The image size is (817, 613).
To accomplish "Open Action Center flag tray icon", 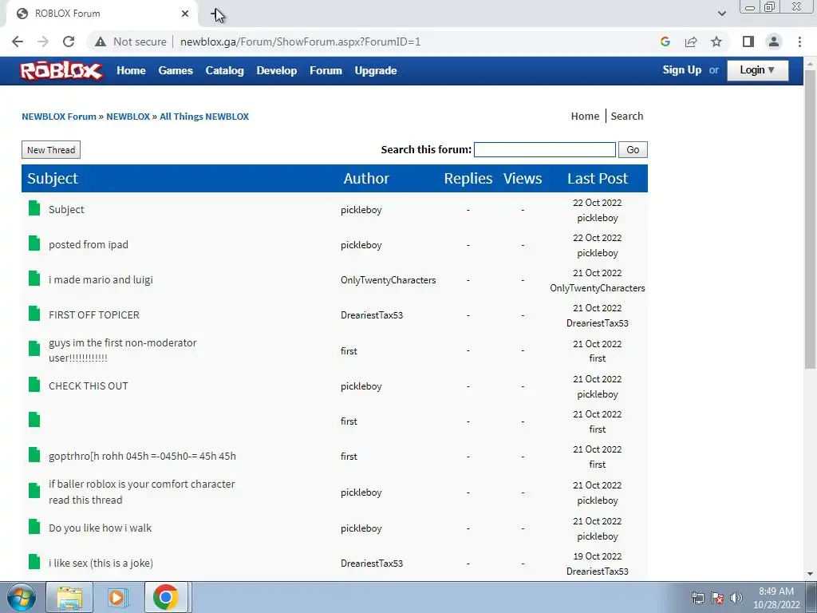I will click(717, 598).
